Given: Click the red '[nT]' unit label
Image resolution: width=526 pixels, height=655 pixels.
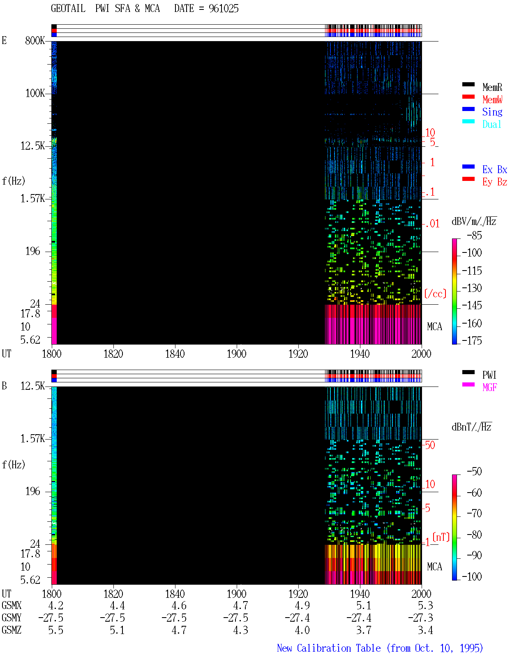Looking at the screenshot, I should [441, 537].
